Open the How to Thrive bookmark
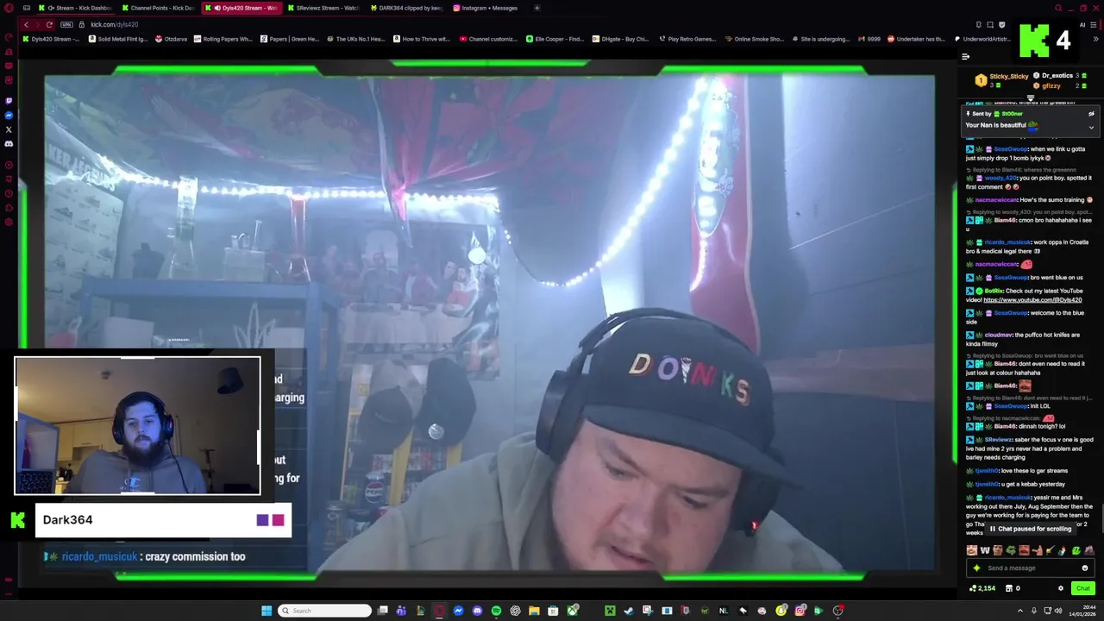Viewport: 1104px width, 621px height. point(422,39)
